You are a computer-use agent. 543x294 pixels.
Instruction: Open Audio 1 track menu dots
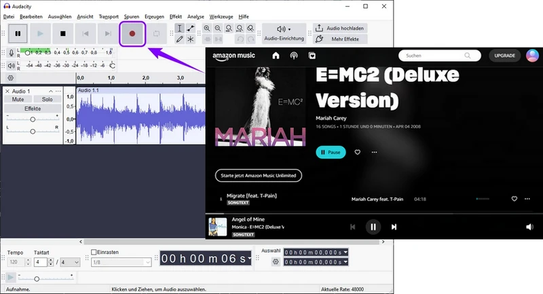[58, 91]
